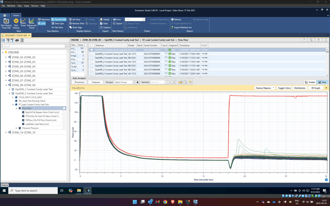Switch chart to Scatter view

pos(310,82)
